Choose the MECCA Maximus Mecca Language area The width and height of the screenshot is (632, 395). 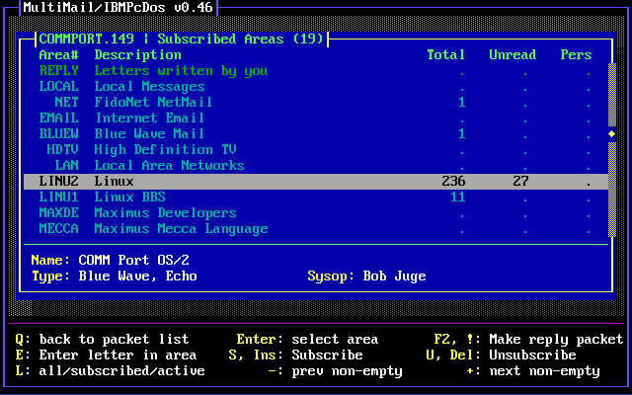(181, 229)
